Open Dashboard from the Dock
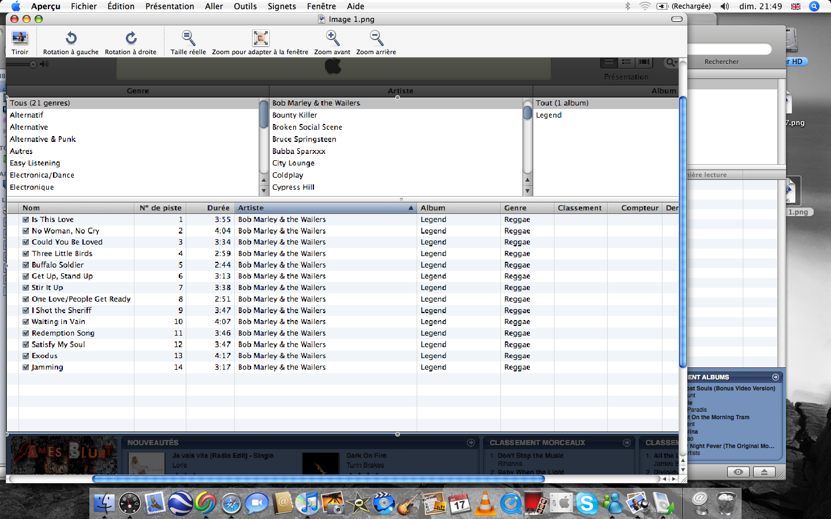 coord(129,503)
